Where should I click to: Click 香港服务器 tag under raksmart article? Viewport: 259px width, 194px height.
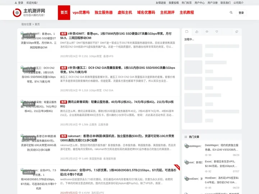(x=109, y=159)
